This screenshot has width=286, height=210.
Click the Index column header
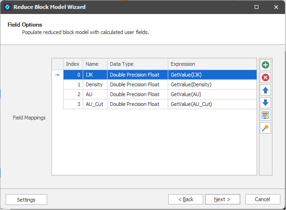click(73, 64)
